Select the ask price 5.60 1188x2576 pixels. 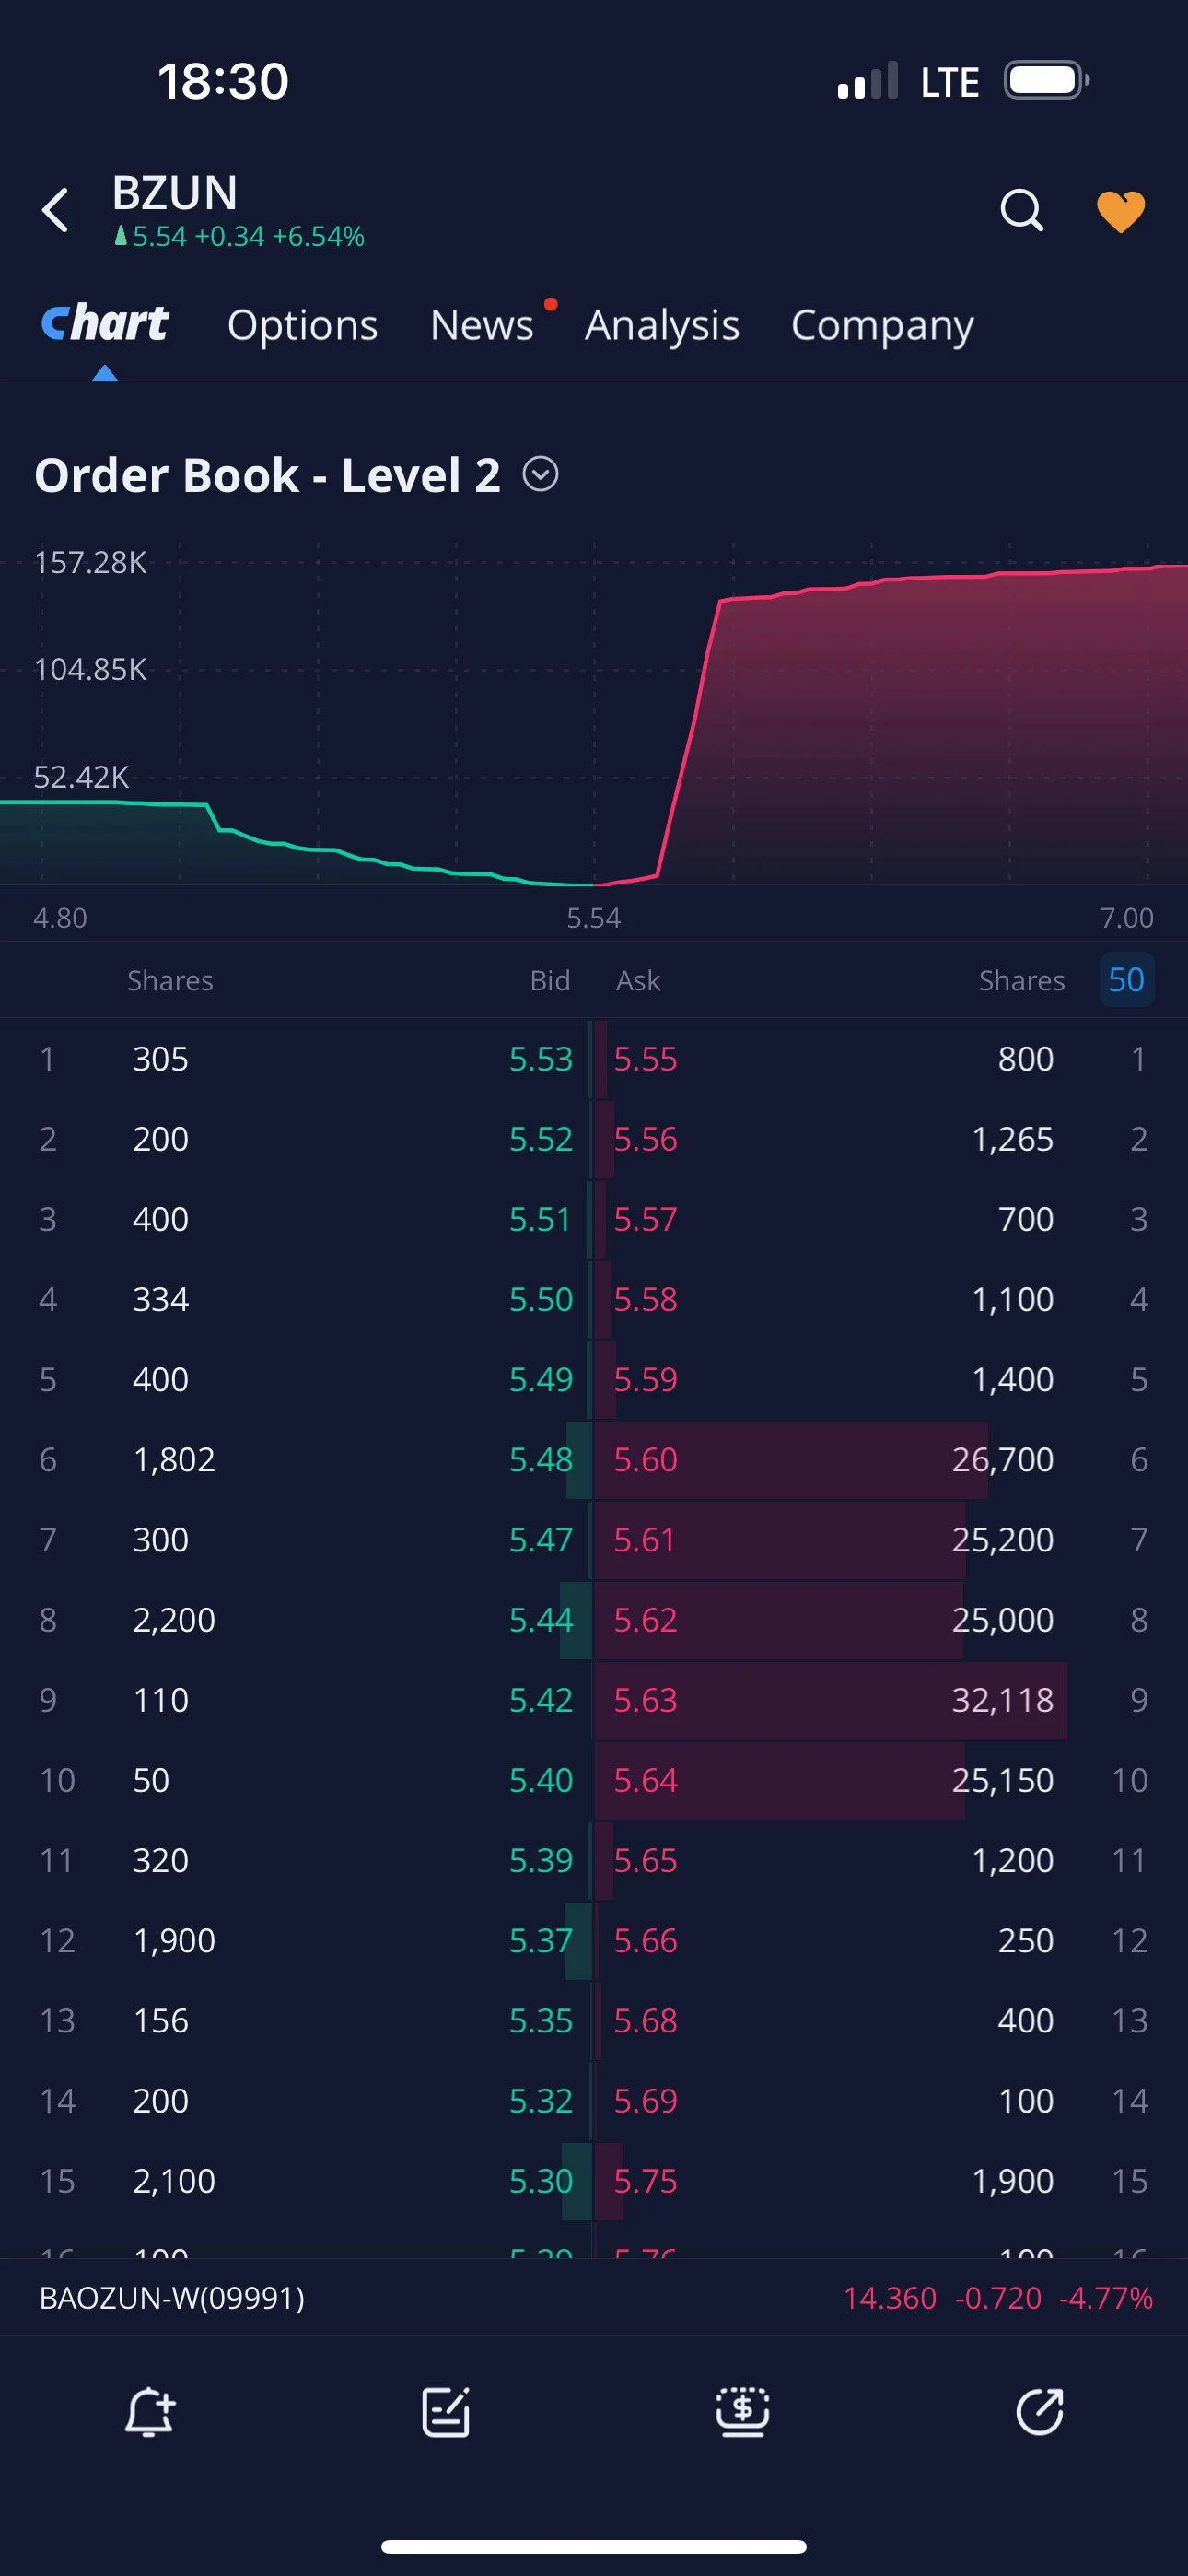645,1459
